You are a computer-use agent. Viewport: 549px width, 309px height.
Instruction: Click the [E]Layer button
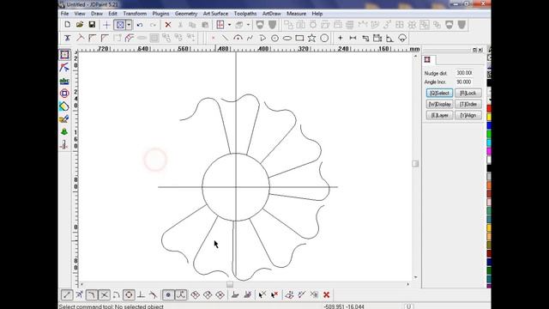click(439, 115)
